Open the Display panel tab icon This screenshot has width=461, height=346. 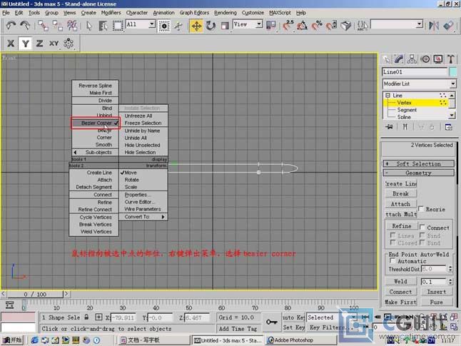pyautogui.click(x=438, y=59)
